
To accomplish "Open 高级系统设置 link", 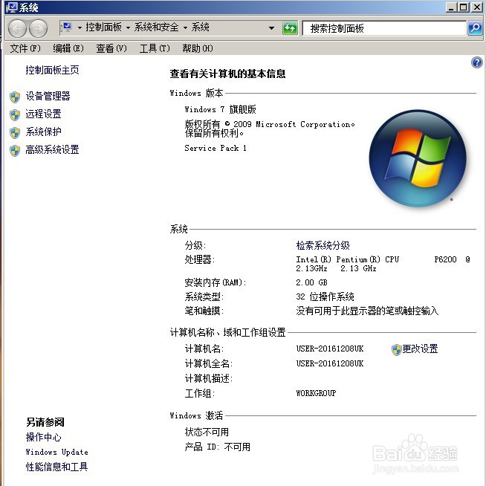I will [52, 150].
